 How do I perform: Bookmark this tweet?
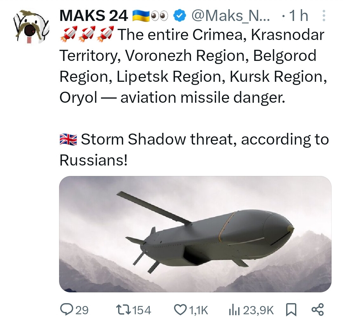pyautogui.click(x=291, y=310)
